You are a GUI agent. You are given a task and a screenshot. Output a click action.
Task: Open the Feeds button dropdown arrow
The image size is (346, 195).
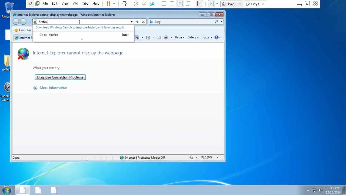pos(154,37)
